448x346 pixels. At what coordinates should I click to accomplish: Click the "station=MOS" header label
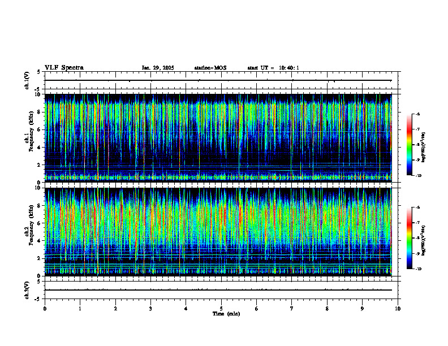point(210,68)
